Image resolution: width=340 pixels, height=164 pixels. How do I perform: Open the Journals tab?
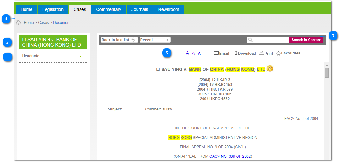pos(140,9)
